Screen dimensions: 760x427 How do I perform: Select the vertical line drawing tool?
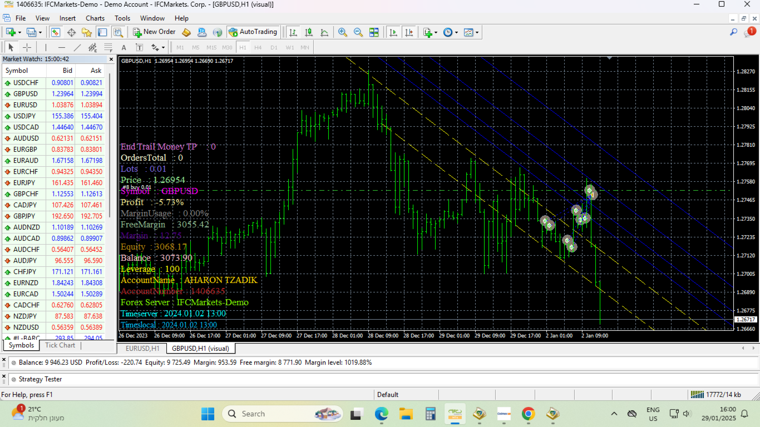coord(46,47)
